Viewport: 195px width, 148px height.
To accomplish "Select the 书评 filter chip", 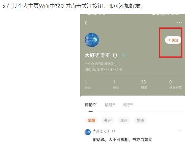I will [108, 120].
